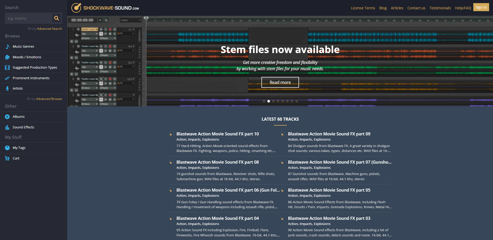The width and height of the screenshot is (493, 240).
Task: Play Blastwave Action Movie Sound FX part 04
Action: point(171,219)
